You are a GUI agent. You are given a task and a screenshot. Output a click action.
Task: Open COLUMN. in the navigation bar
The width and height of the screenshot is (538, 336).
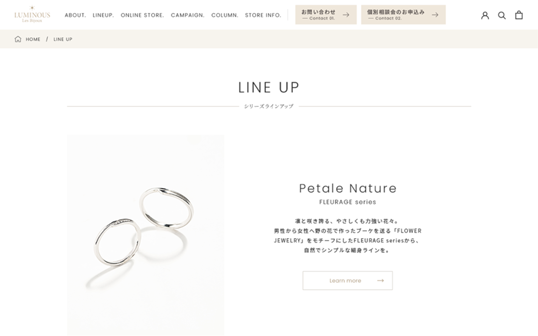pos(225,15)
